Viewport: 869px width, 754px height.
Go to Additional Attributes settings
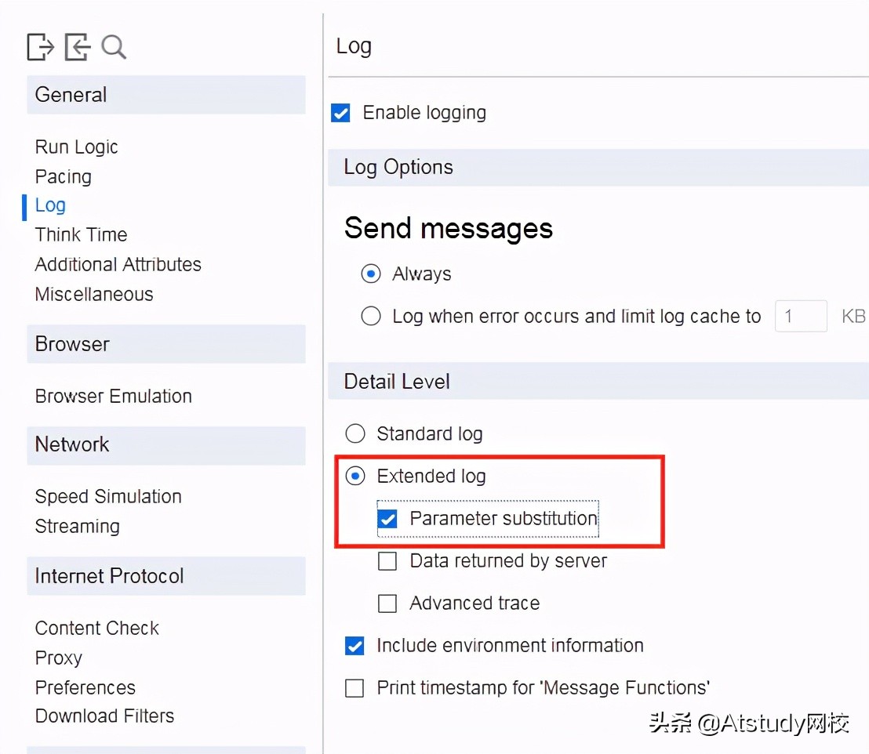click(118, 264)
